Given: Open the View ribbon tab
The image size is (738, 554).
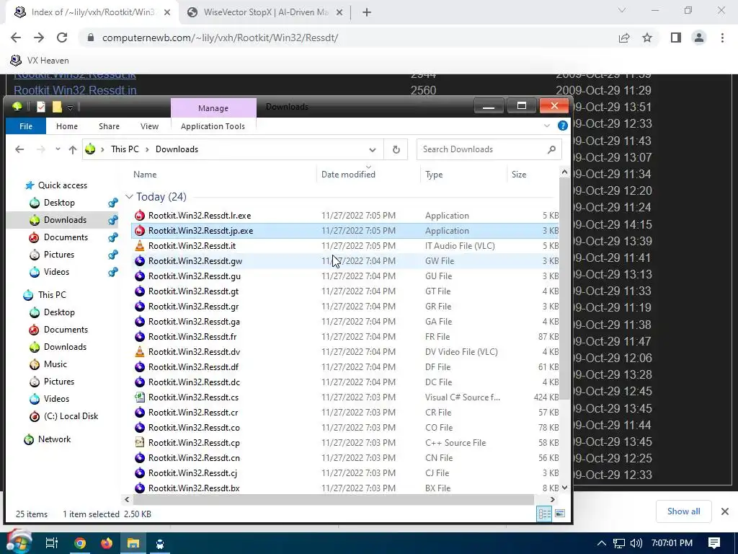Looking at the screenshot, I should [149, 126].
